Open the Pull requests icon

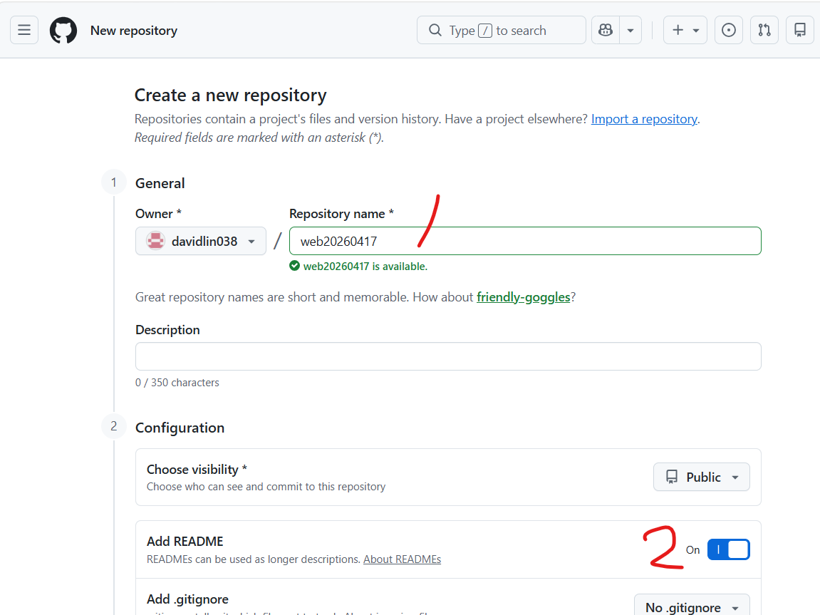tap(764, 30)
